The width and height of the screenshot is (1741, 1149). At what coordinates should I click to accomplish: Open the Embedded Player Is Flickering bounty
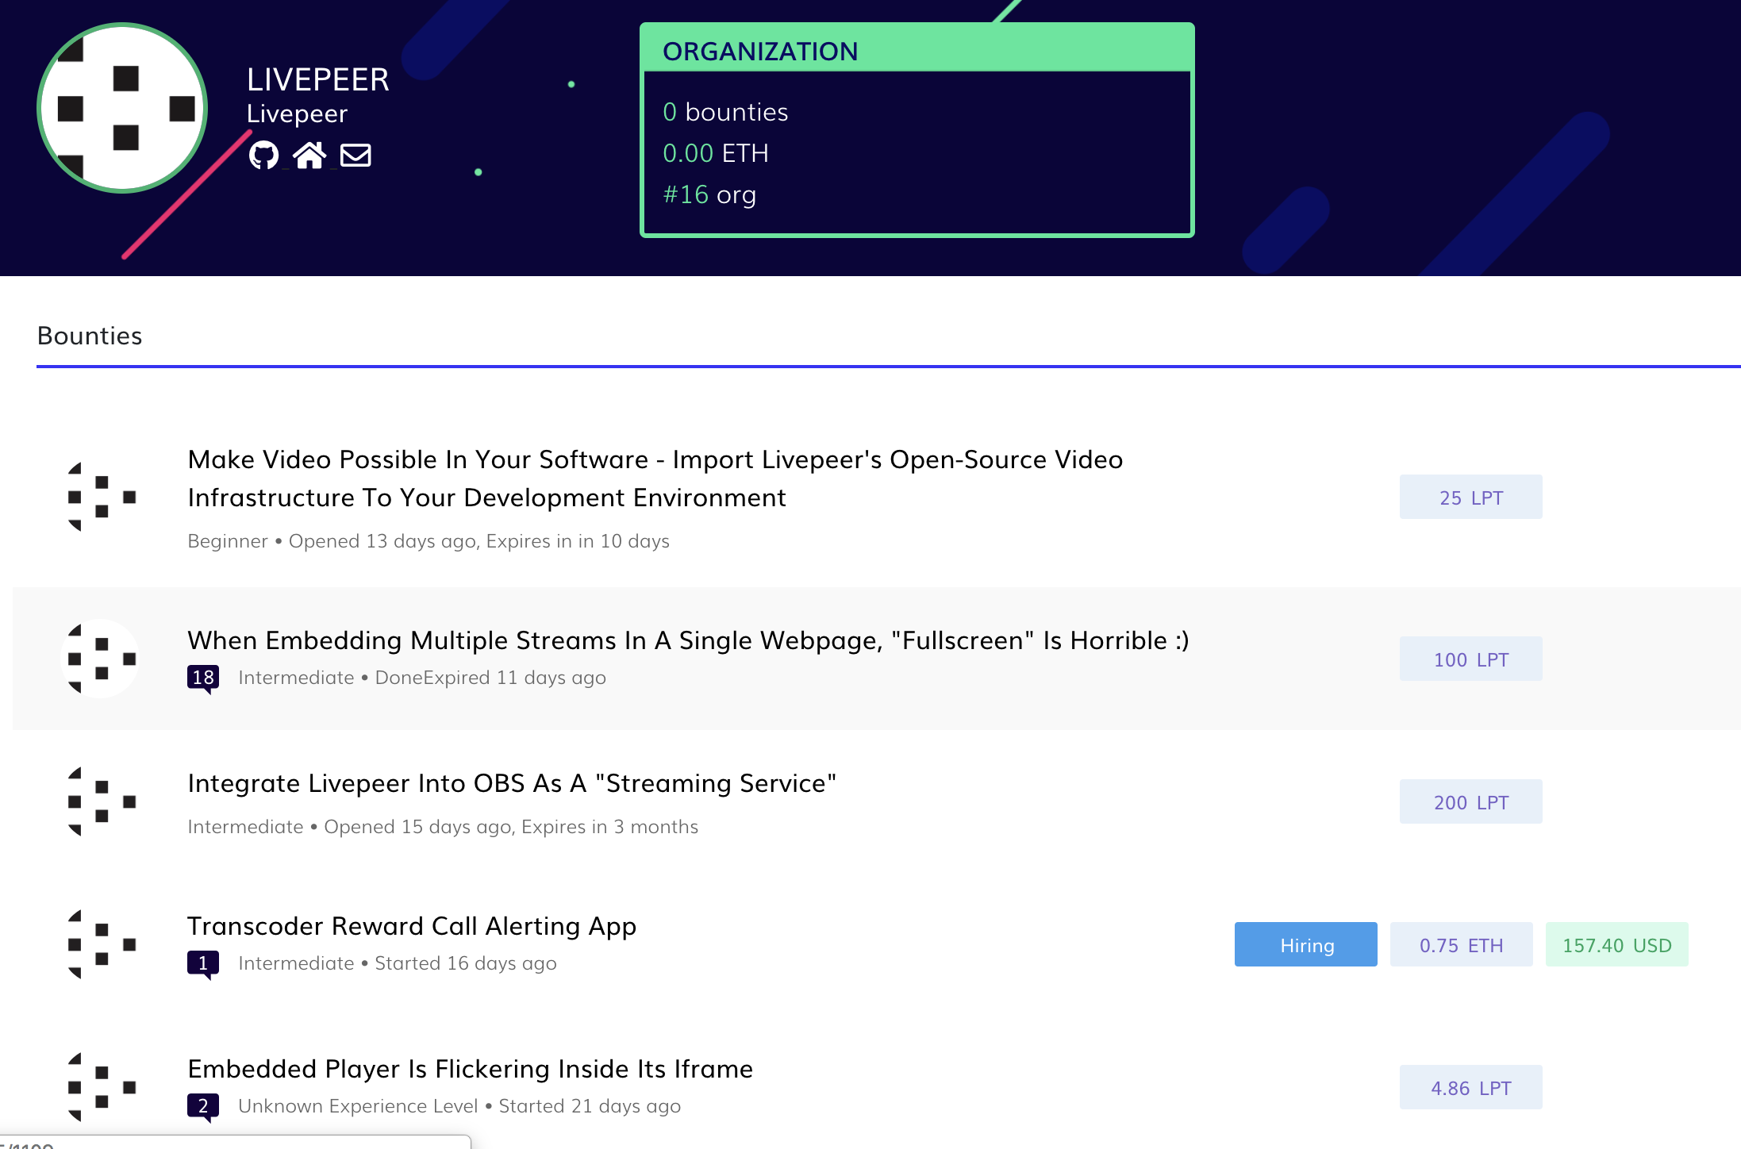pyautogui.click(x=470, y=1069)
